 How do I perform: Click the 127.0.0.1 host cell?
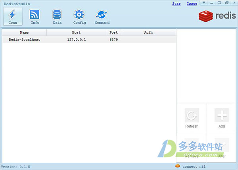(x=76, y=40)
